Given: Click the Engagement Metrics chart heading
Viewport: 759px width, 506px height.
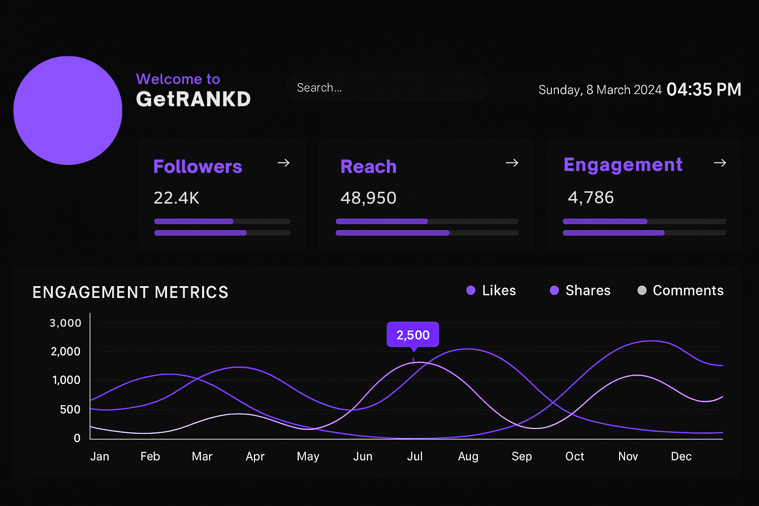Looking at the screenshot, I should pos(130,292).
